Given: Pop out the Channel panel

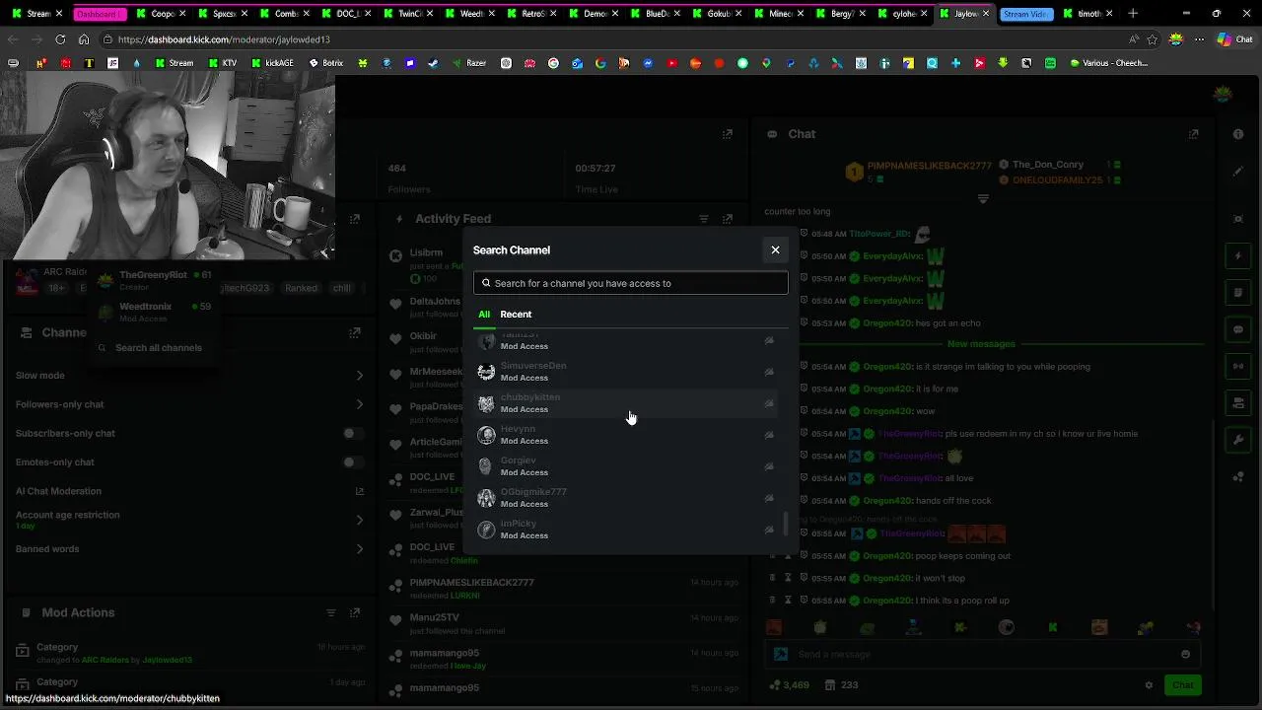Looking at the screenshot, I should tap(355, 332).
